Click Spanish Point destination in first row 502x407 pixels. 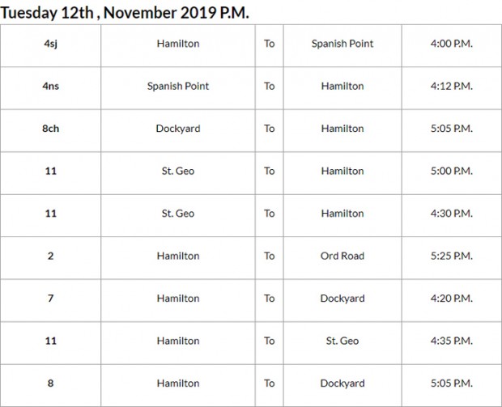[342, 44]
